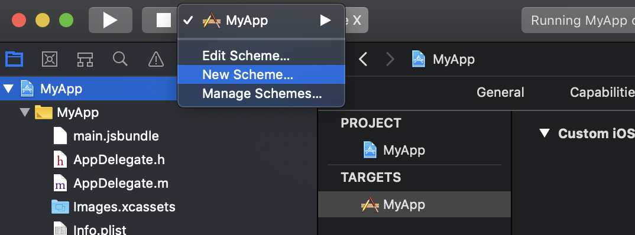Open AppDelegate.h file
Image resolution: width=635 pixels, height=235 pixels.
pos(119,160)
